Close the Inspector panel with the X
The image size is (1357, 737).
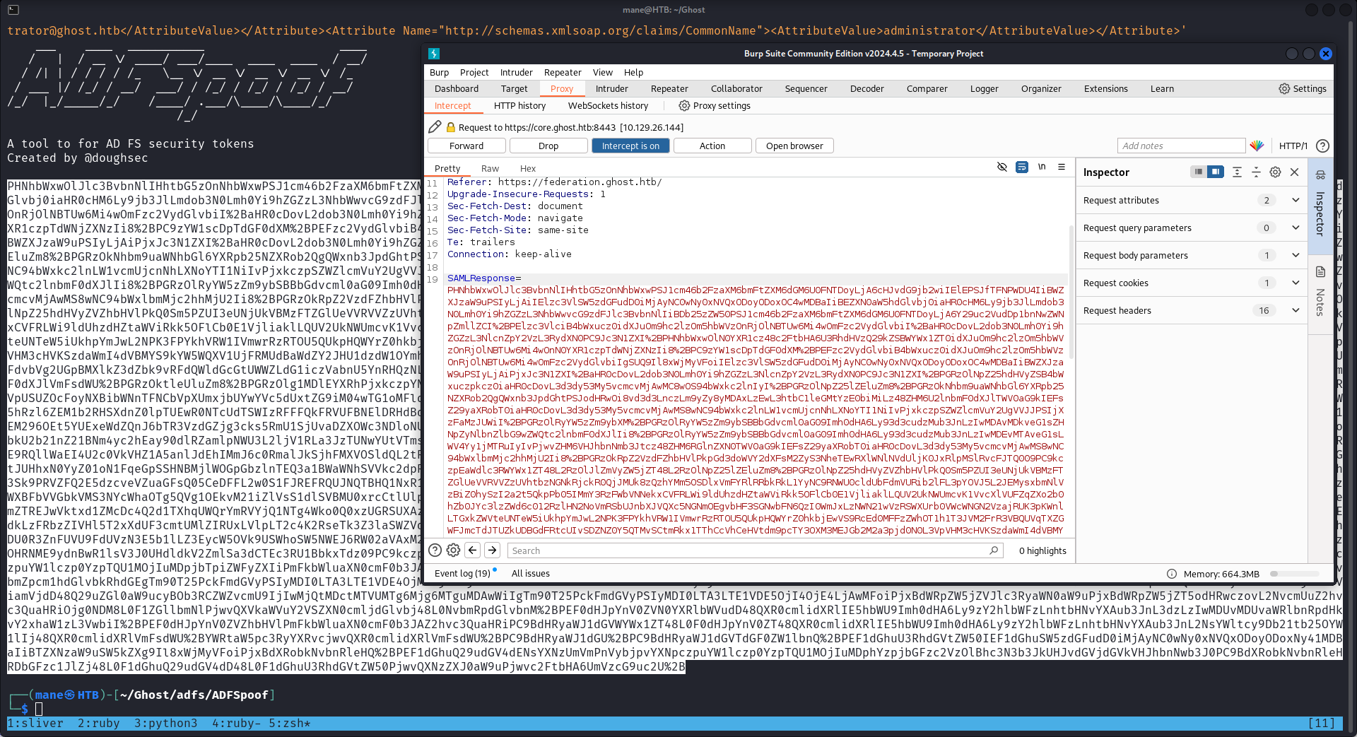click(x=1294, y=172)
